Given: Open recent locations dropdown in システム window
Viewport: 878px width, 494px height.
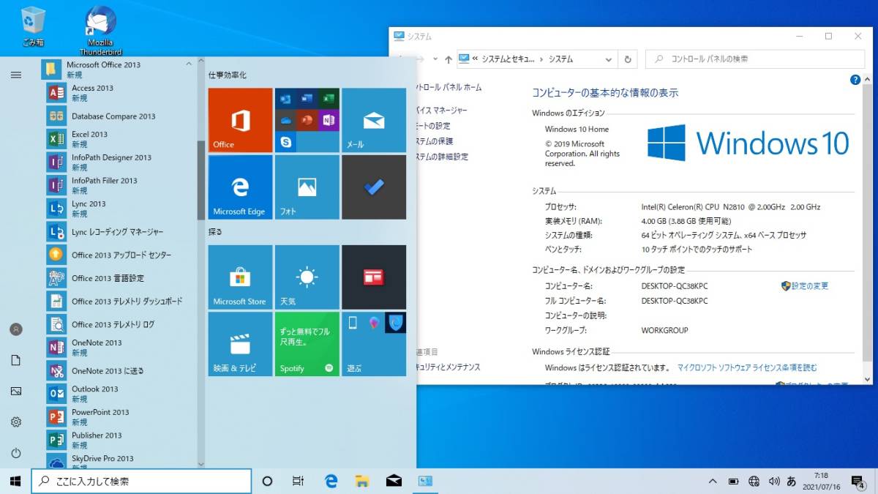Looking at the screenshot, I should coord(435,59).
